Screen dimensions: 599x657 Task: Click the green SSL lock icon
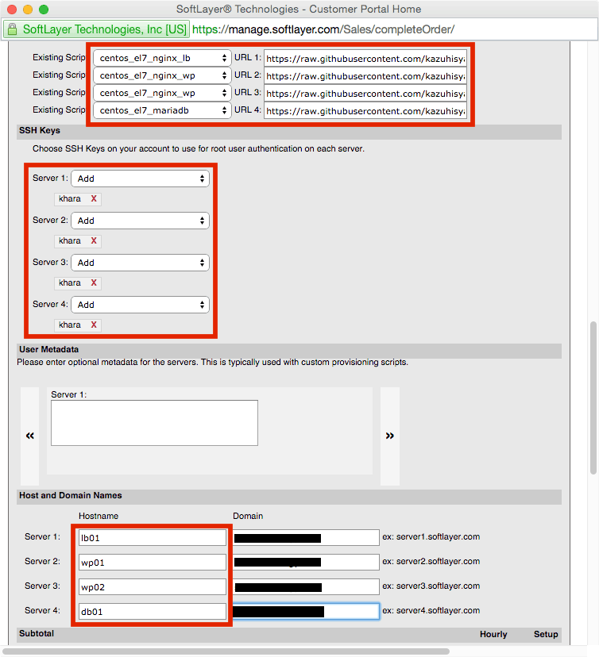click(x=13, y=29)
